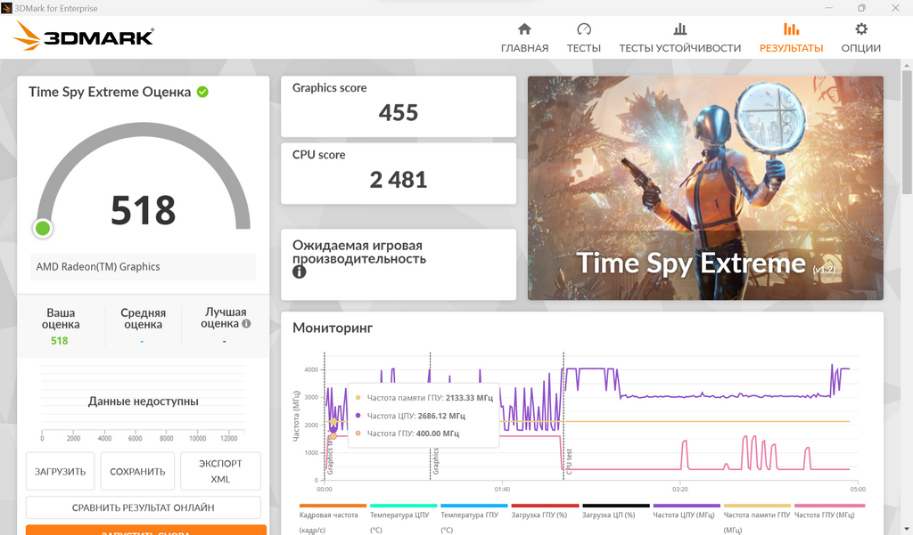Viewport: 913px width, 535px height.
Task: Click Сравнить результат онлайн
Action: pos(143,507)
